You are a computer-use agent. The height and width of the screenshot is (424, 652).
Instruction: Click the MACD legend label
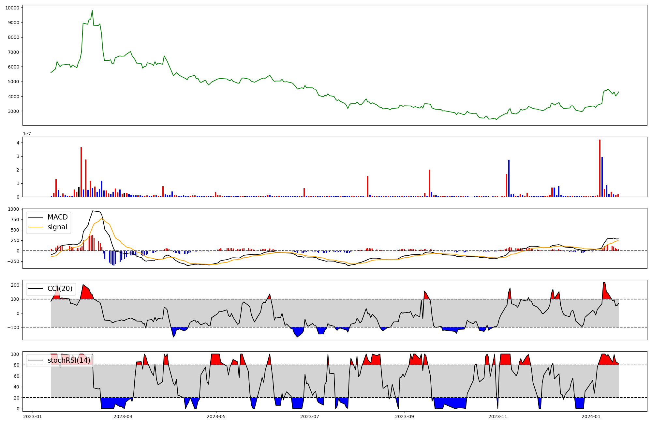point(57,217)
